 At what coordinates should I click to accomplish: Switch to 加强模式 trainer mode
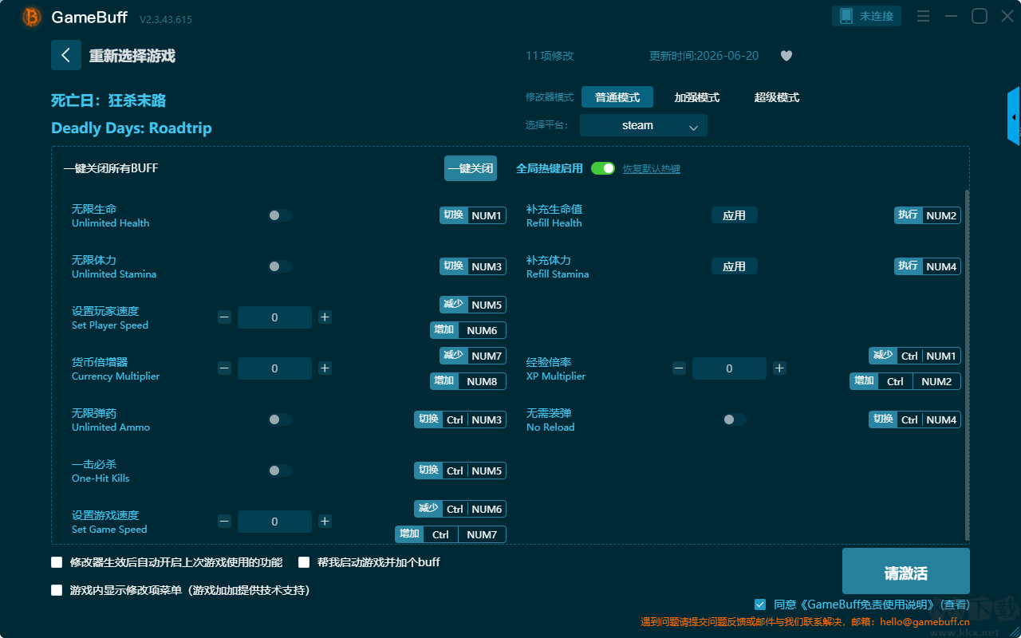697,97
